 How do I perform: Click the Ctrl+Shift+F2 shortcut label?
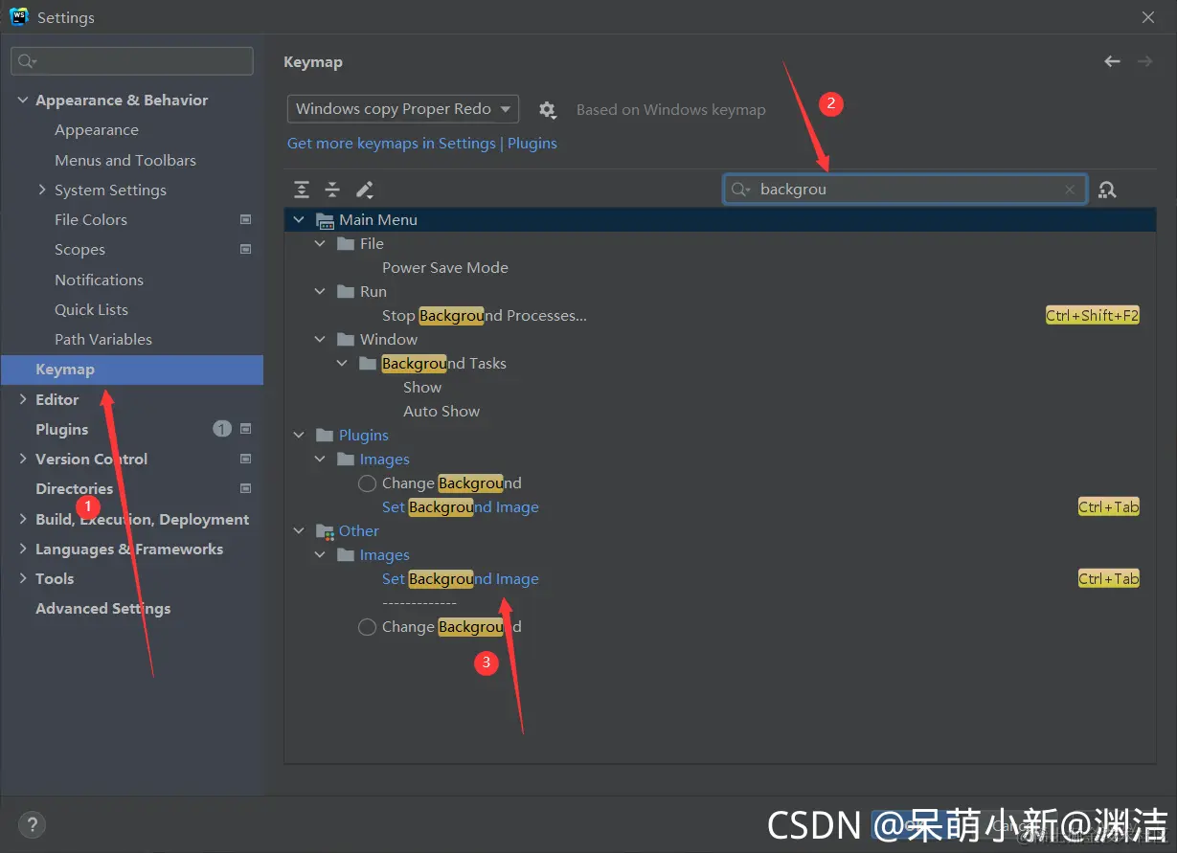tap(1093, 316)
